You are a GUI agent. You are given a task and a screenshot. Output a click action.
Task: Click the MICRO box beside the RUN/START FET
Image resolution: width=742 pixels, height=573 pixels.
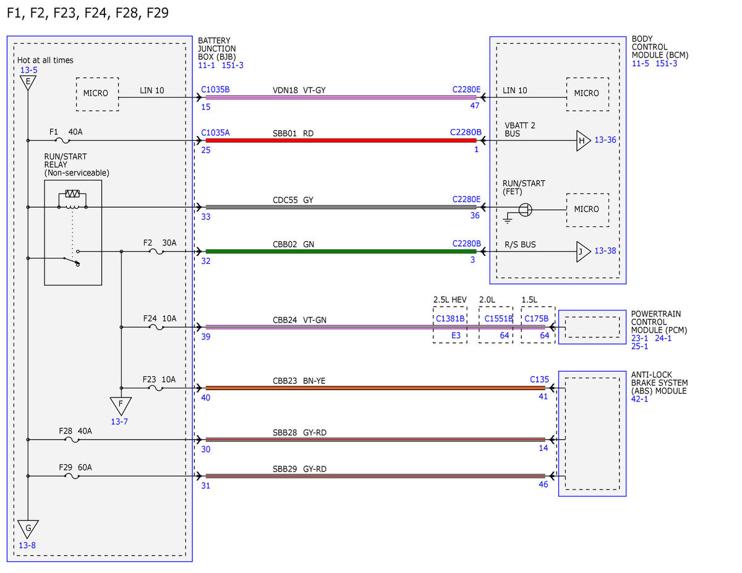(587, 210)
